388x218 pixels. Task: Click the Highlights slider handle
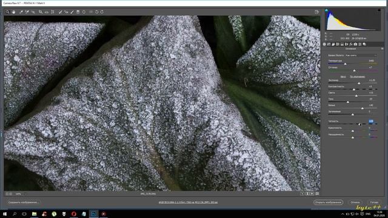[356, 96]
